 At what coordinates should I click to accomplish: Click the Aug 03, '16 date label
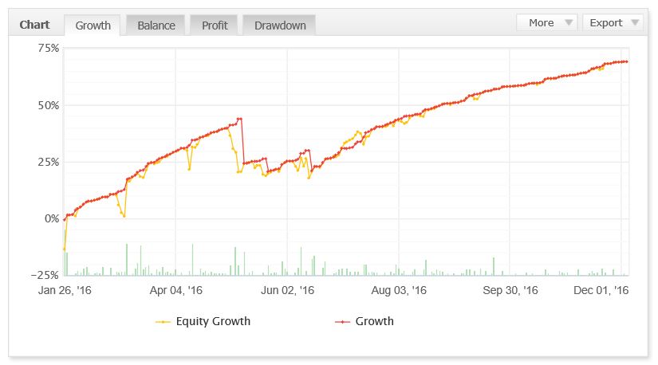(399, 290)
